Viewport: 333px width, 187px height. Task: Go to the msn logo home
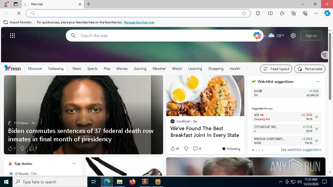[x=12, y=68]
